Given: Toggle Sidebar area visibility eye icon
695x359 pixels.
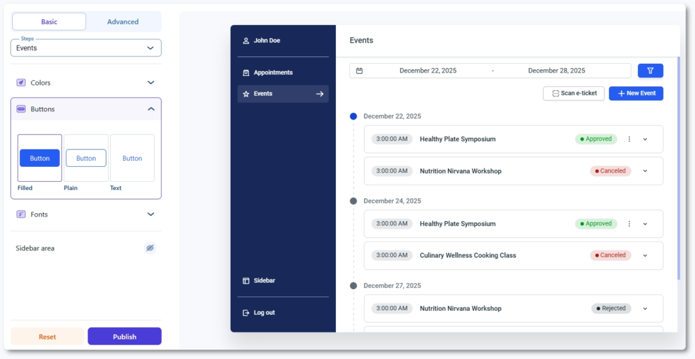Looking at the screenshot, I should tap(150, 248).
